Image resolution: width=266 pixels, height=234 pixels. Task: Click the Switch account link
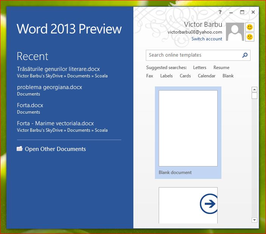coord(207,39)
